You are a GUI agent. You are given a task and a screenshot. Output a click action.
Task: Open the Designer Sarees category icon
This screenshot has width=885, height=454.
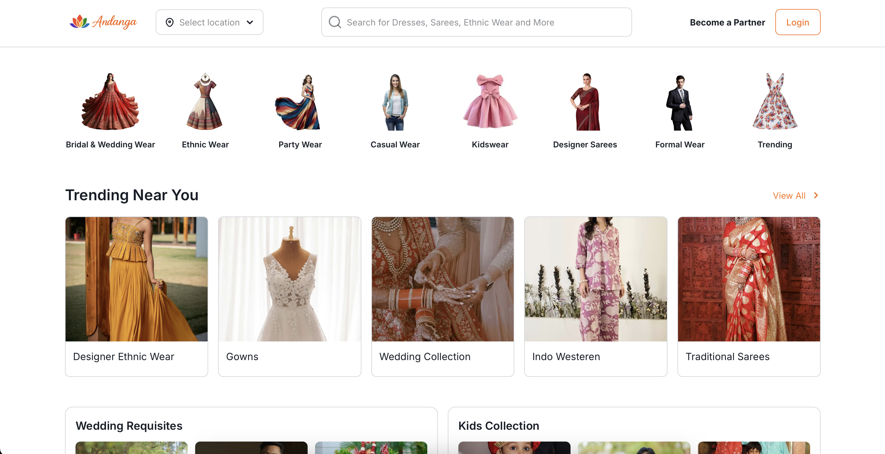point(585,102)
